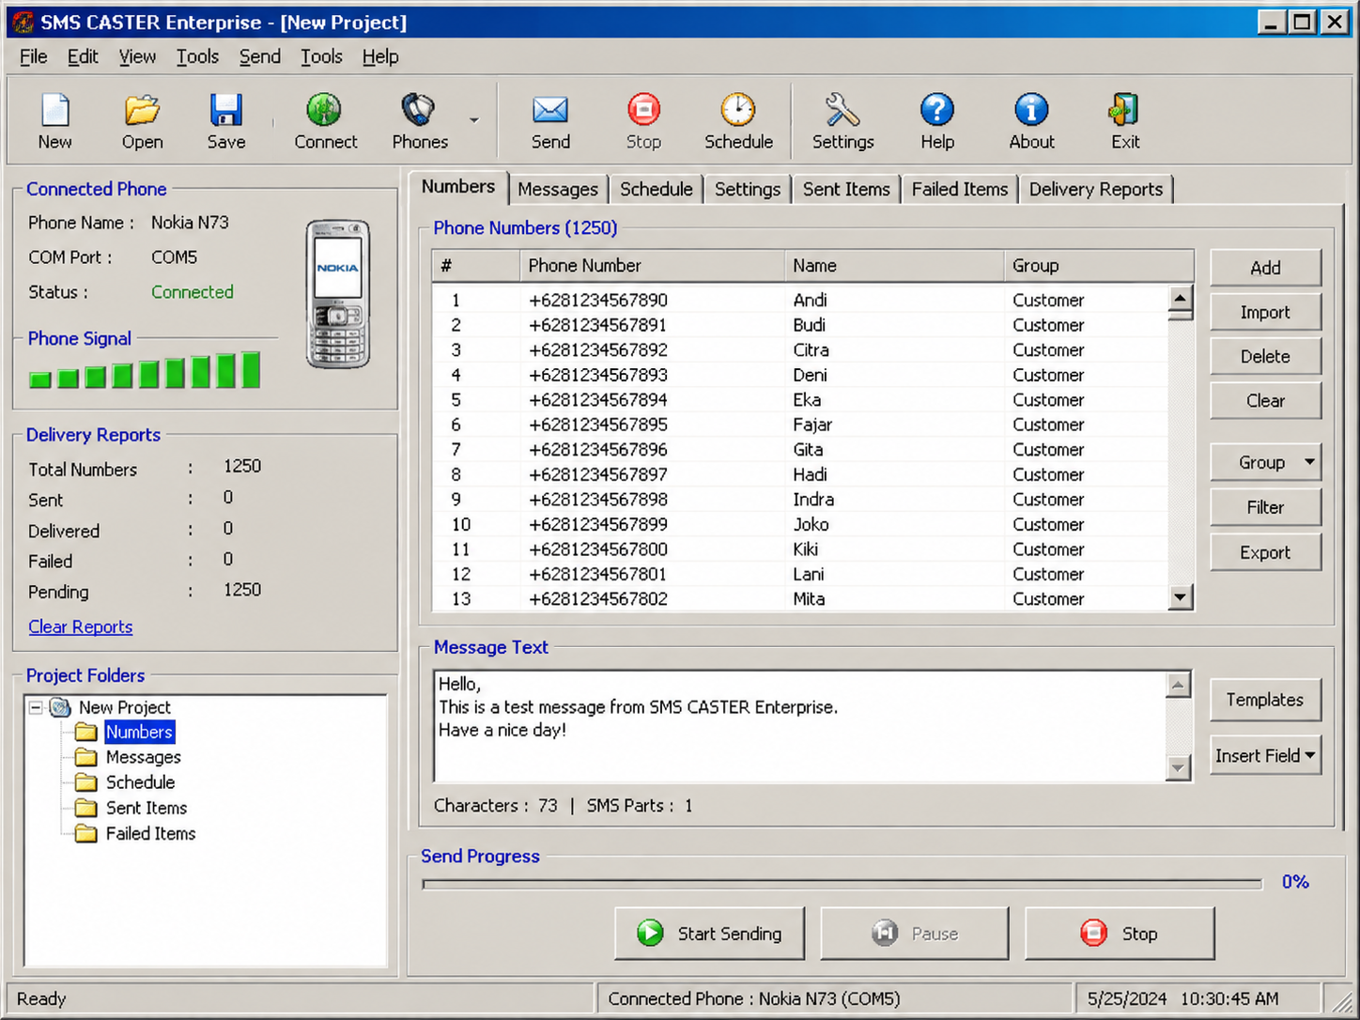1360x1020 pixels.
Task: Click the Delete button
Action: pos(1265,356)
